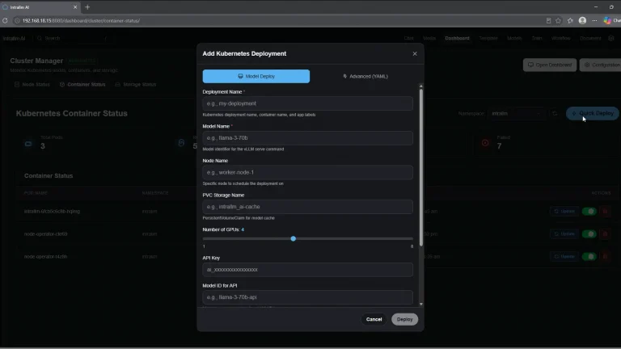Click the Total Pods icon

28,144
